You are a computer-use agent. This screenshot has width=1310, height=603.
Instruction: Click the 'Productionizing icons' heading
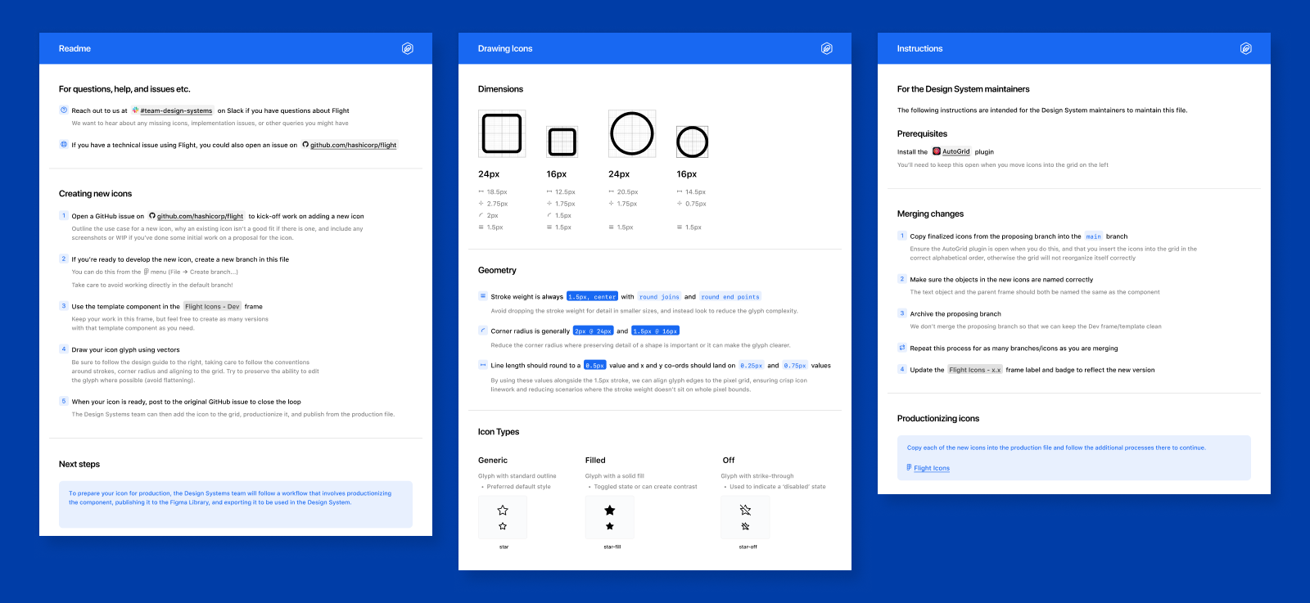point(938,418)
